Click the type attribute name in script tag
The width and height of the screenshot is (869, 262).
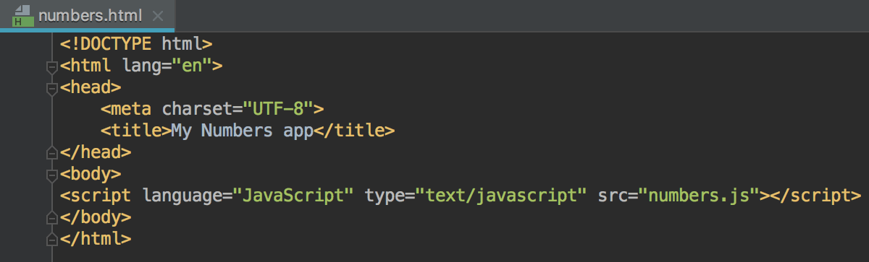[x=385, y=196]
